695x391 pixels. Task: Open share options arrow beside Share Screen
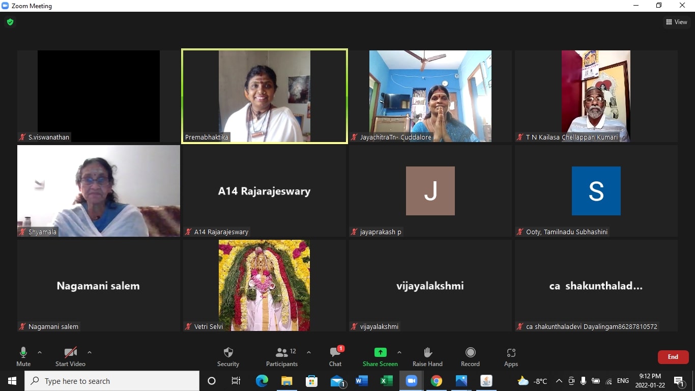[399, 352]
